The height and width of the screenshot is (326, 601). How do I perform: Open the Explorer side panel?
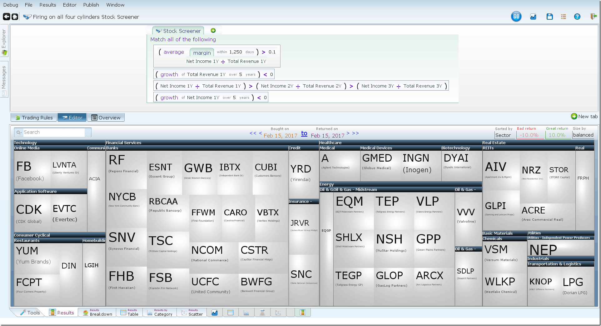click(x=4, y=41)
